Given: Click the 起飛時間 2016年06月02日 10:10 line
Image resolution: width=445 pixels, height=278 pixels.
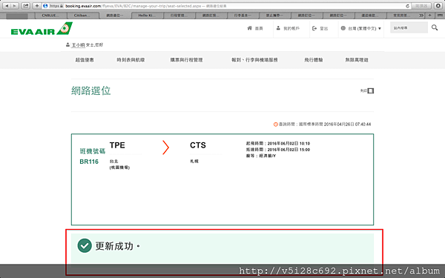Looking at the screenshot, I should click(x=278, y=144).
